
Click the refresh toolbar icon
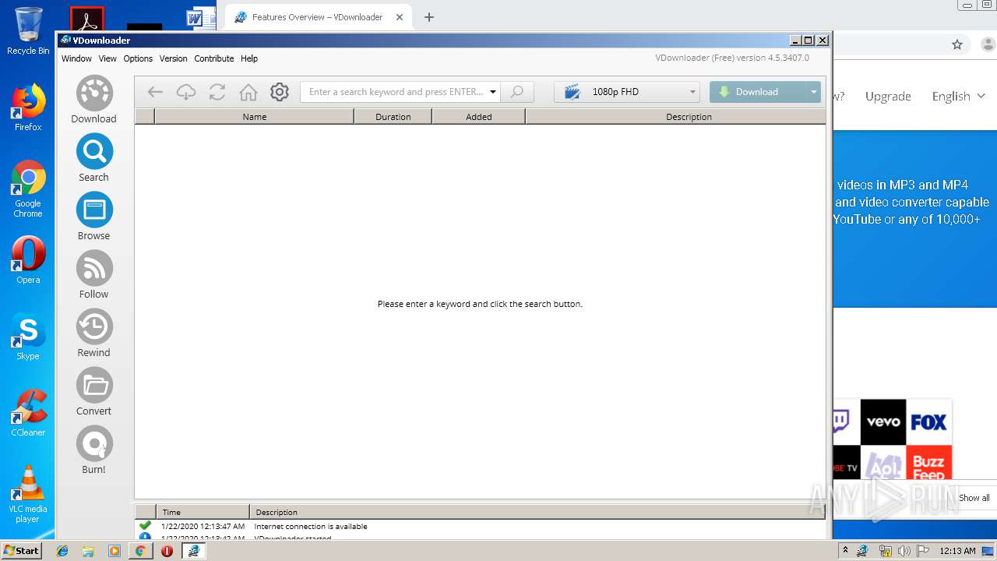click(217, 92)
